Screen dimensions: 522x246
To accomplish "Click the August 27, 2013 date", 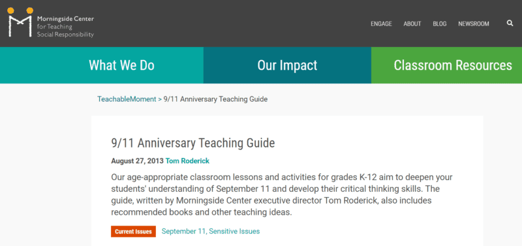I will point(138,161).
